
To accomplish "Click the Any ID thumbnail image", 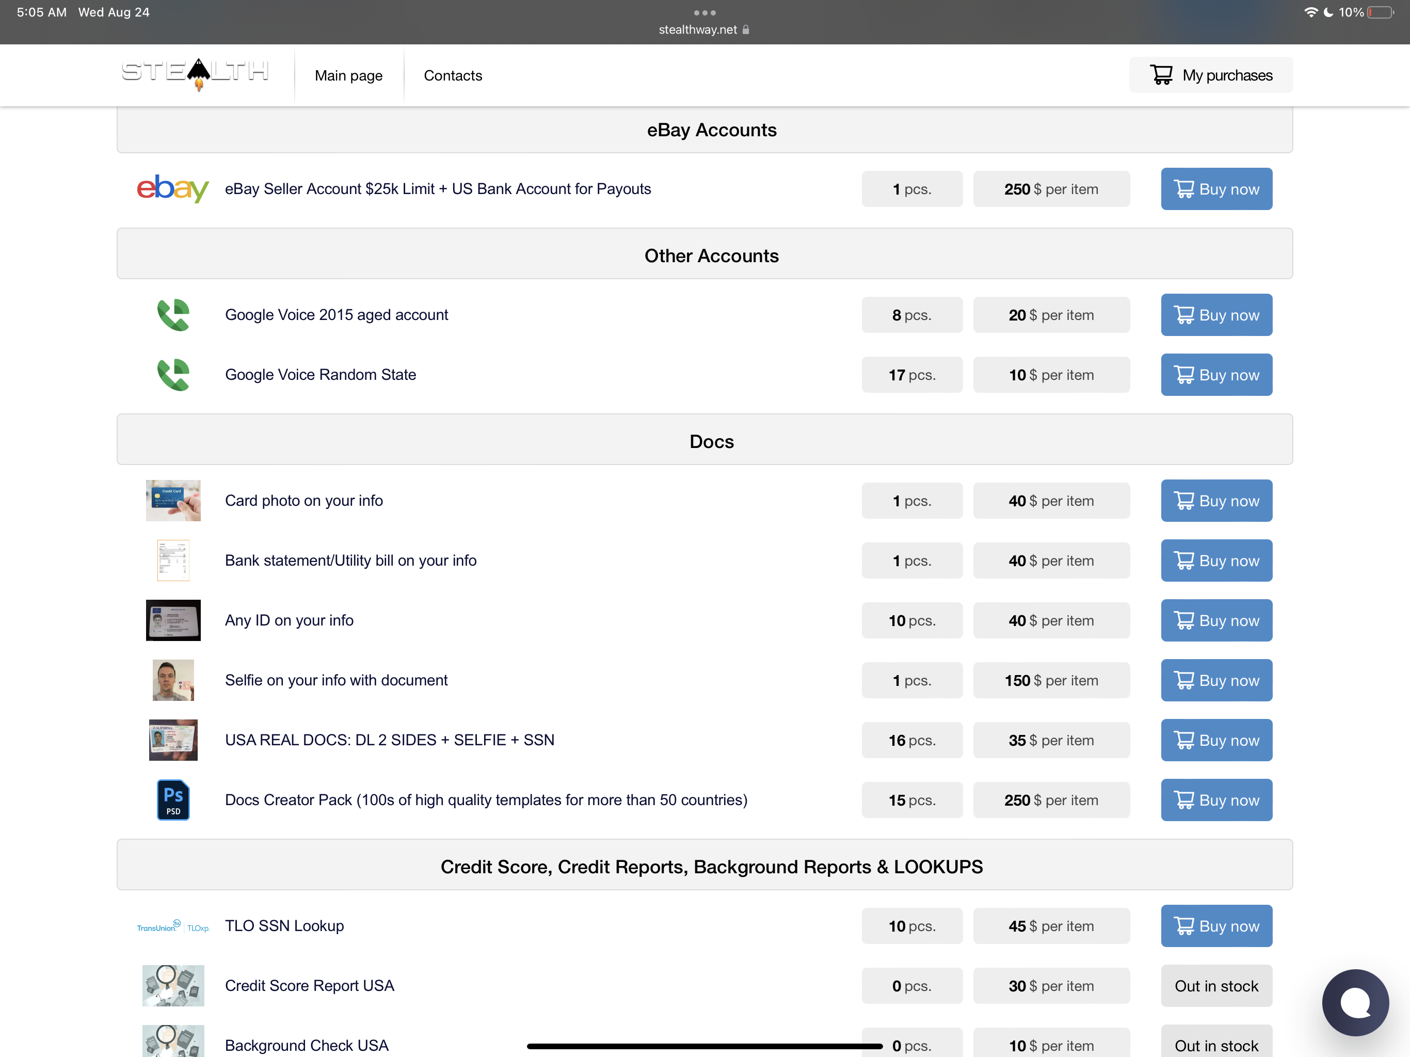I will pos(173,620).
